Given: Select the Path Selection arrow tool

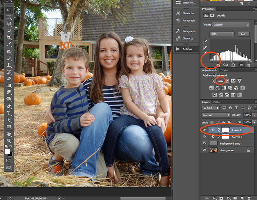Looking at the screenshot, I should click(9, 120).
